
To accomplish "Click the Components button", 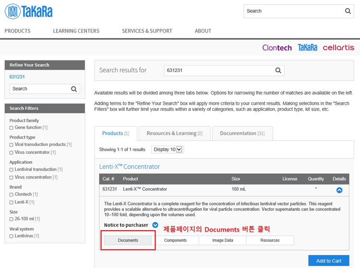I will [x=175, y=240].
